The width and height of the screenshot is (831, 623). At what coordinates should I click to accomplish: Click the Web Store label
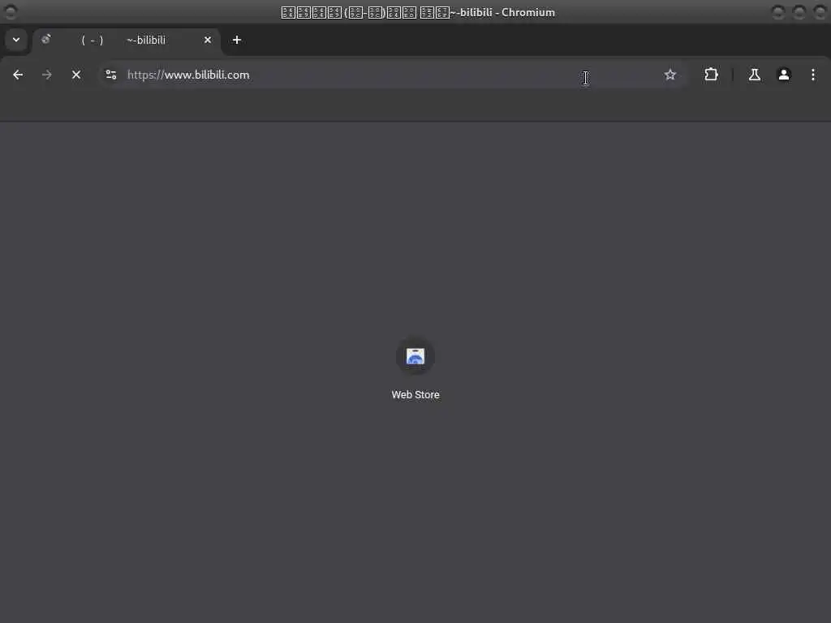(415, 395)
